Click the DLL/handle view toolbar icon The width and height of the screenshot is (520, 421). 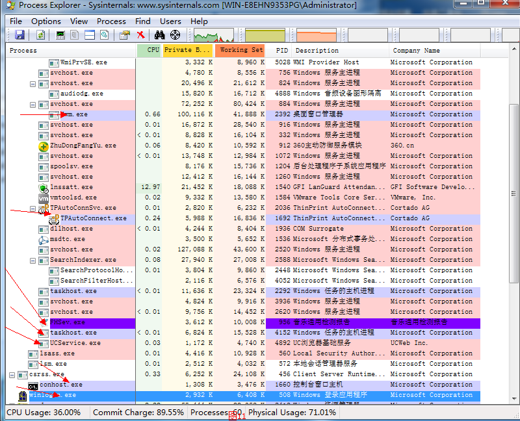click(105, 35)
